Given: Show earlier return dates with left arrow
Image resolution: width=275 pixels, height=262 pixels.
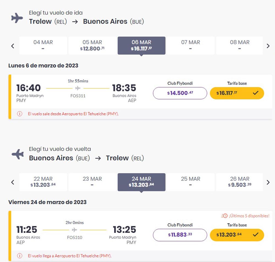Looking at the screenshot, I should 13,182.
